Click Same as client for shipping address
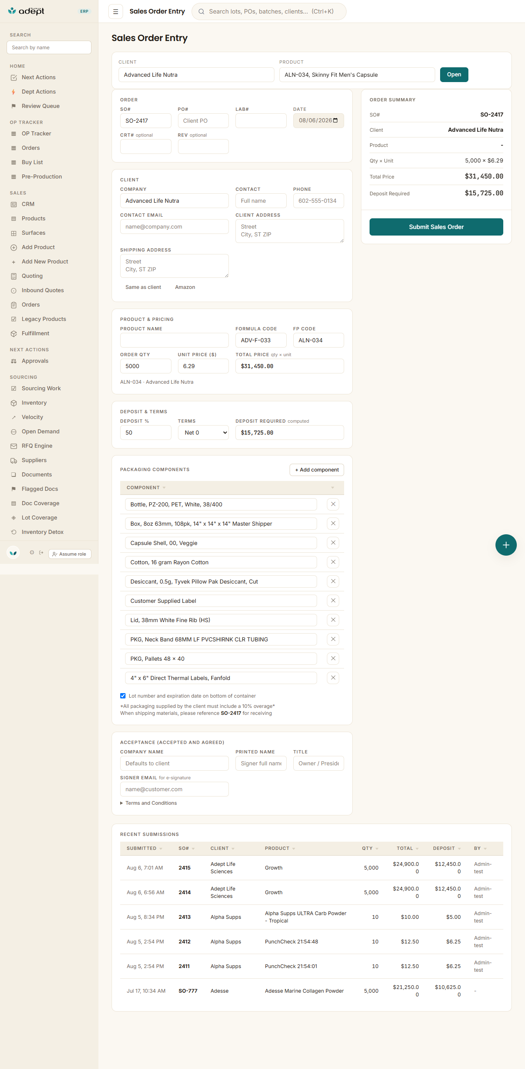This screenshot has width=525, height=1069. click(x=143, y=287)
